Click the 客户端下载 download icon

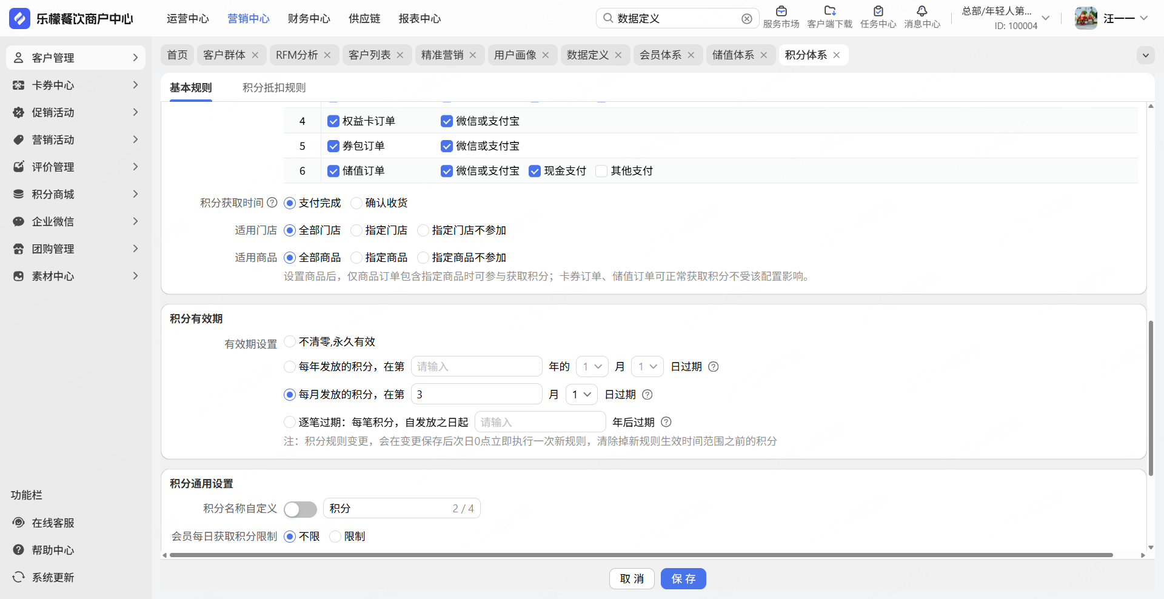(x=829, y=11)
